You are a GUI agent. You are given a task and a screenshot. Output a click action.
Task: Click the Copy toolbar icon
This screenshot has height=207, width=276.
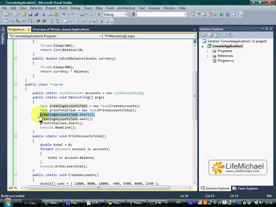click(50, 14)
